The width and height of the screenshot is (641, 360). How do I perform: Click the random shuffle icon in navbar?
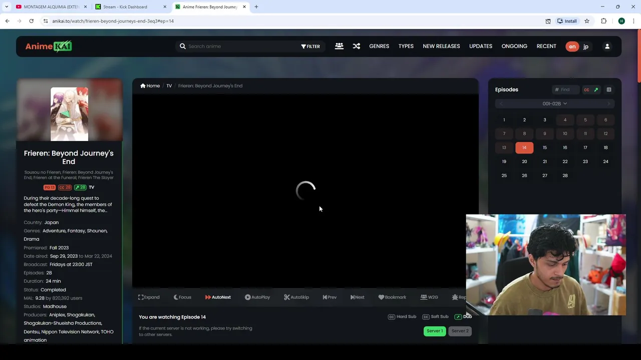[x=356, y=46]
